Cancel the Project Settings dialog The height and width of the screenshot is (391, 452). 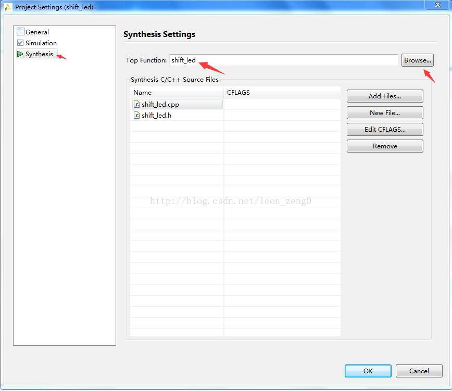point(419,371)
